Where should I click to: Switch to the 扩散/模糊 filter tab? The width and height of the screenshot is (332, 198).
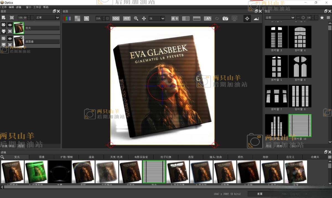pos(66,157)
